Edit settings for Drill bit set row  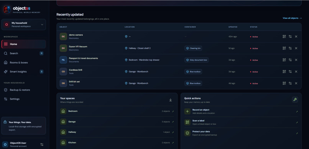coord(290,83)
